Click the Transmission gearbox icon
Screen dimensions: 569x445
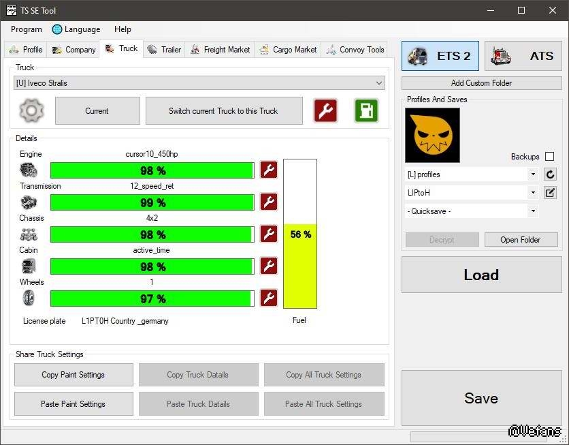click(29, 202)
